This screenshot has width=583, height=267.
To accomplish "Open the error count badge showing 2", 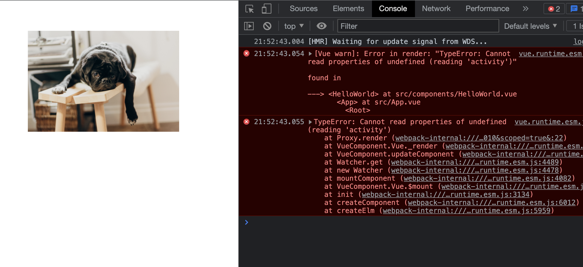I will pos(554,9).
